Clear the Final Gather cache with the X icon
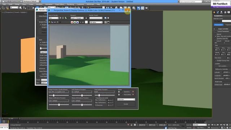 [x=133, y=95]
